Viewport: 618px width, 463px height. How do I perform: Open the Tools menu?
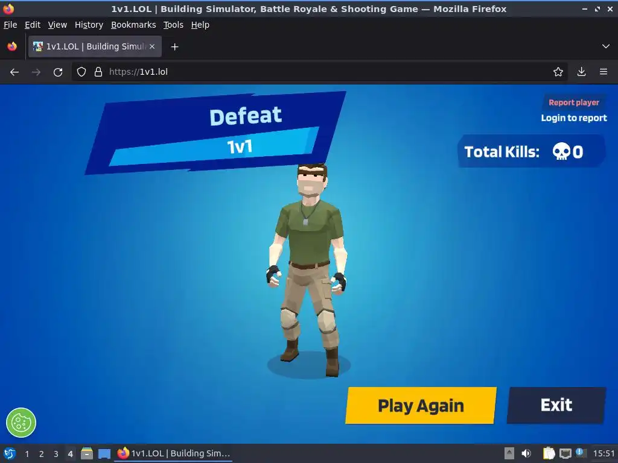(173, 25)
